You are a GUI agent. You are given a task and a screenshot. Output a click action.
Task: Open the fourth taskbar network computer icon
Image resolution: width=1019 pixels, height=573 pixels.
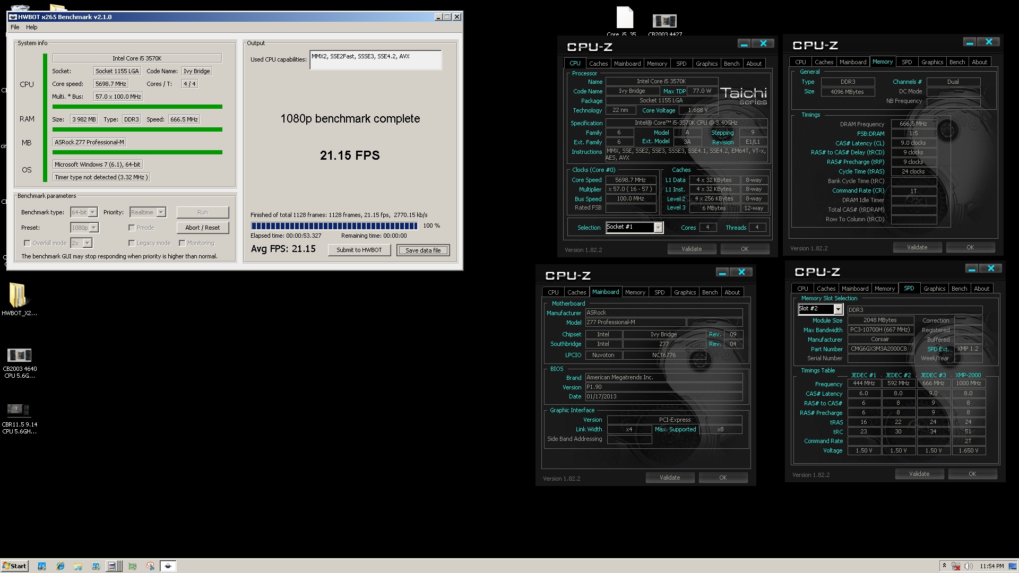tap(96, 566)
